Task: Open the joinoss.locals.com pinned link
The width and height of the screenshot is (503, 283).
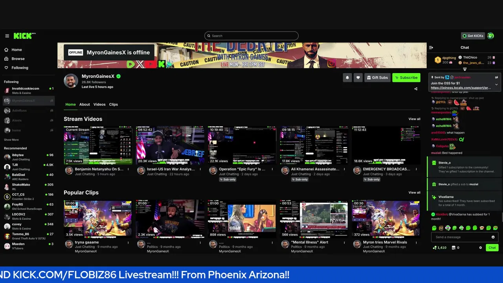Action: pos(461,88)
